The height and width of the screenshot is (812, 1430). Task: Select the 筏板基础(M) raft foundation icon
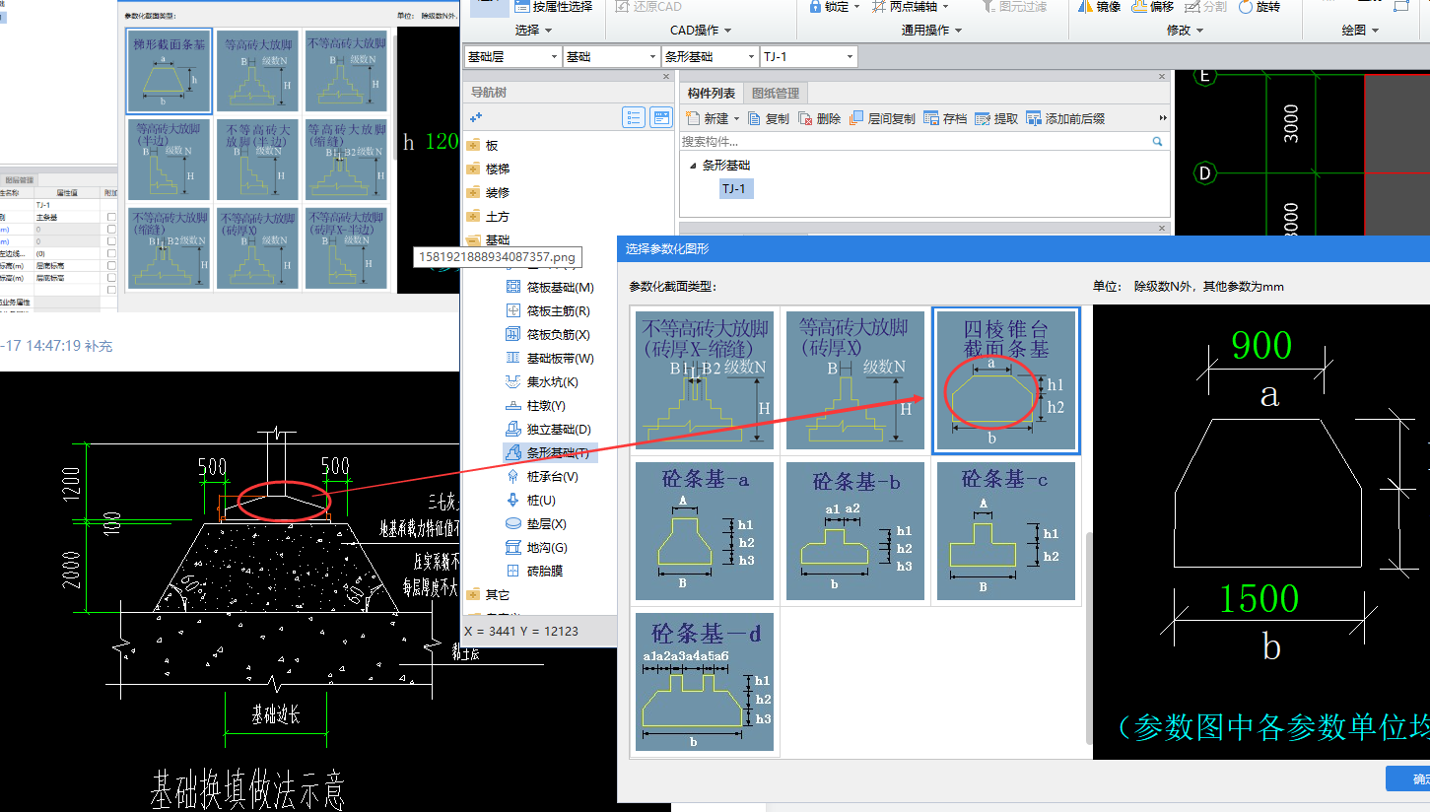click(x=512, y=287)
